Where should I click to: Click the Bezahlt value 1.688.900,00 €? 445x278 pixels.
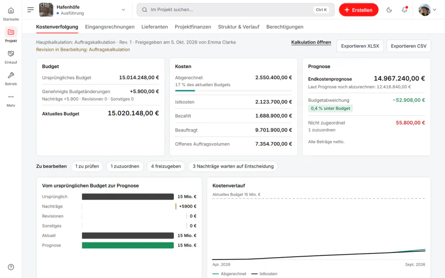273,116
